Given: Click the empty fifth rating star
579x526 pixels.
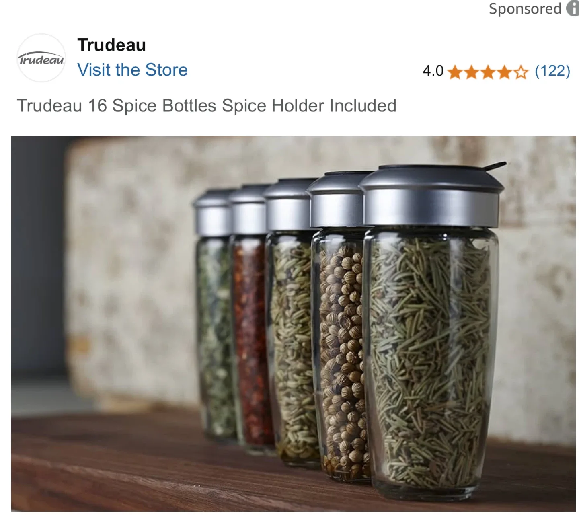Looking at the screenshot, I should coord(521,72).
